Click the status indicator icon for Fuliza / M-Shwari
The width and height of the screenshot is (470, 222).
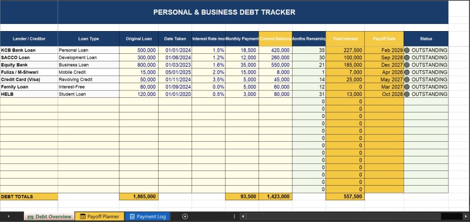(407, 72)
